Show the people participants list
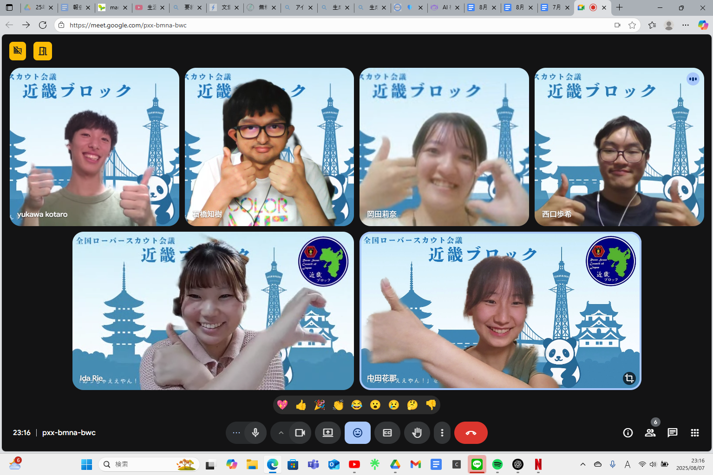 coord(650,433)
